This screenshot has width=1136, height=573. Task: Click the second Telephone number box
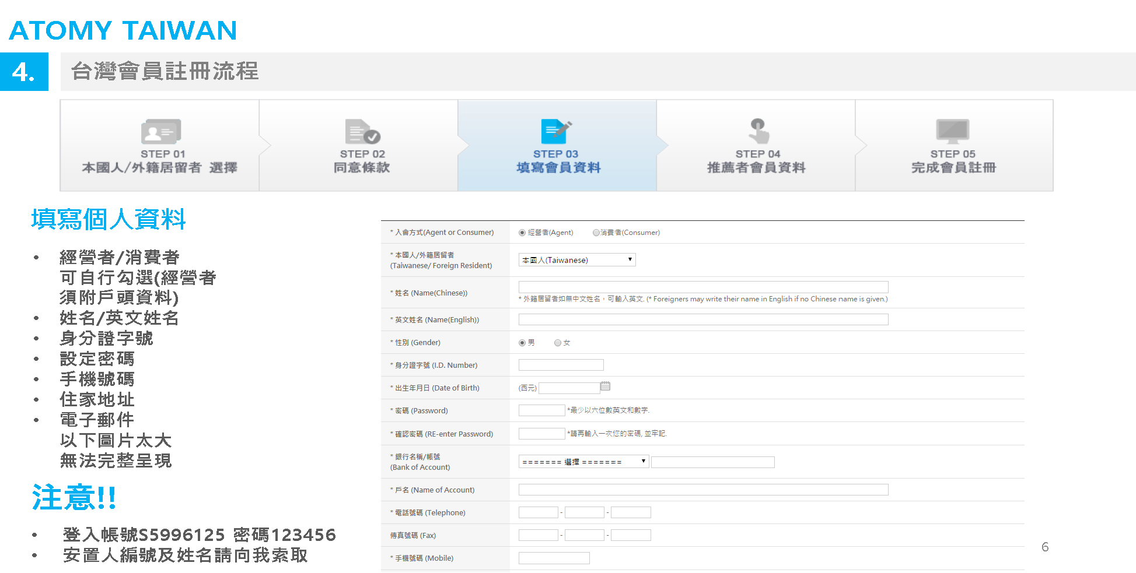point(584,512)
